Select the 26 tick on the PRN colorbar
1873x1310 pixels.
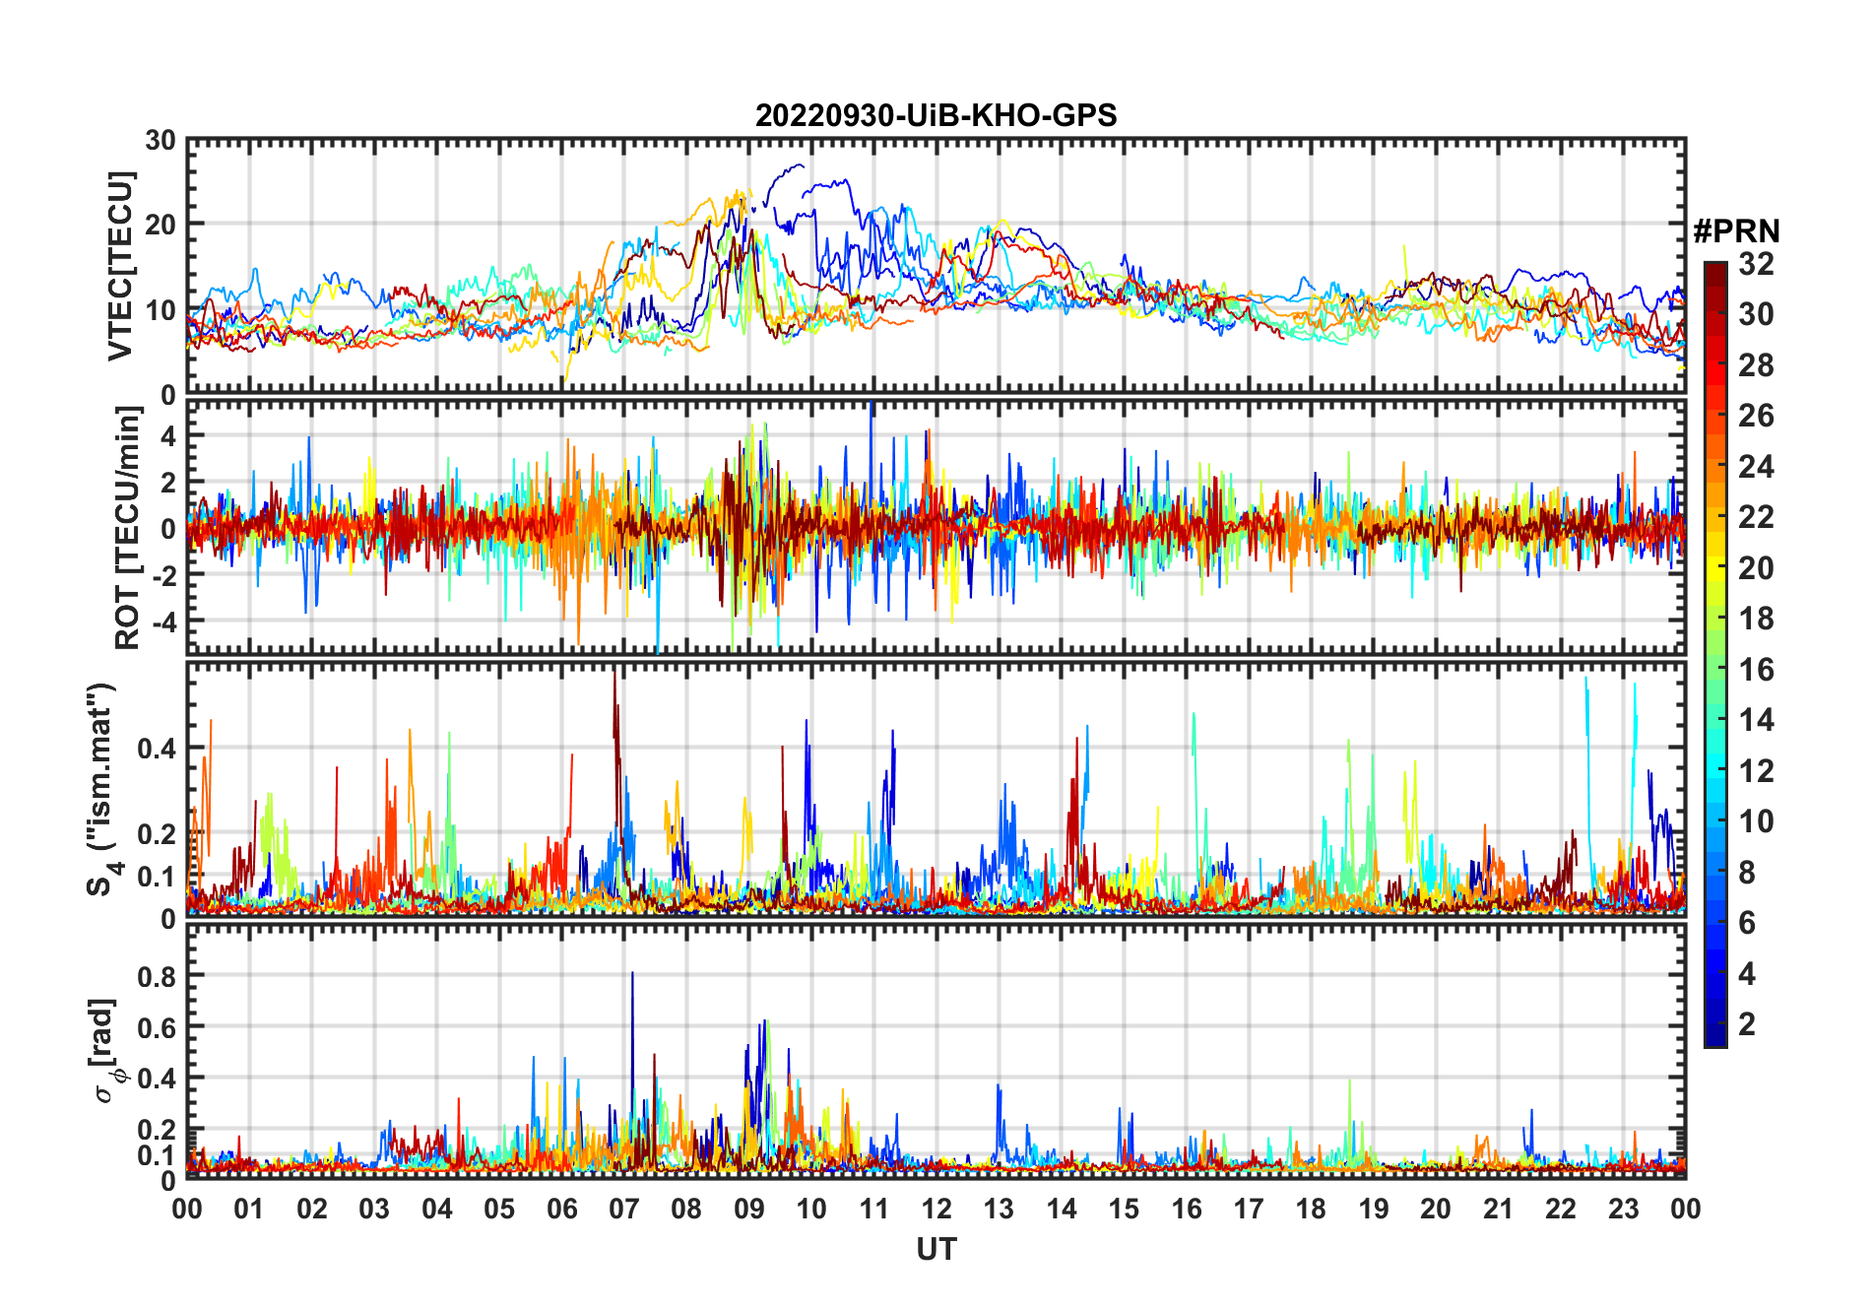point(1756,416)
